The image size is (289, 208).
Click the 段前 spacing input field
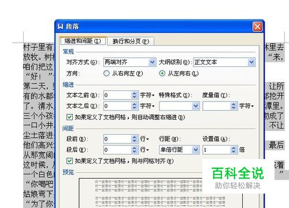[x=117, y=139]
